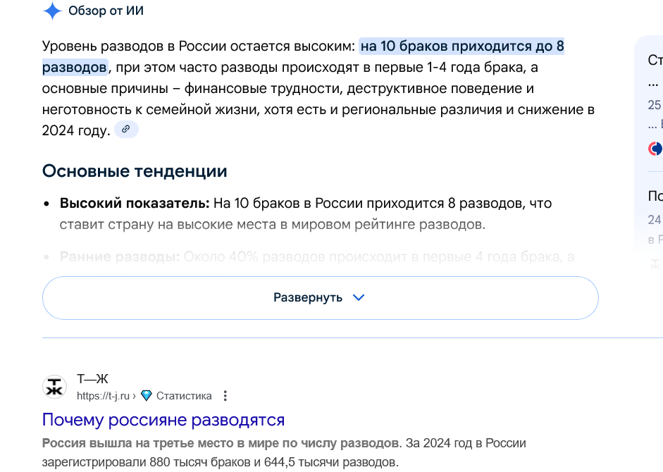Click the faded 'Ранние разводы' bullet
This screenshot has height=472, width=663.
tap(120, 257)
